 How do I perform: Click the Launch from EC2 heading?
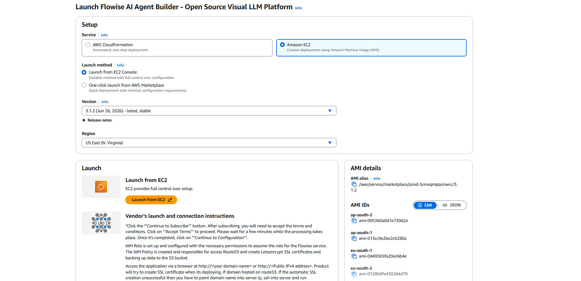pos(146,180)
